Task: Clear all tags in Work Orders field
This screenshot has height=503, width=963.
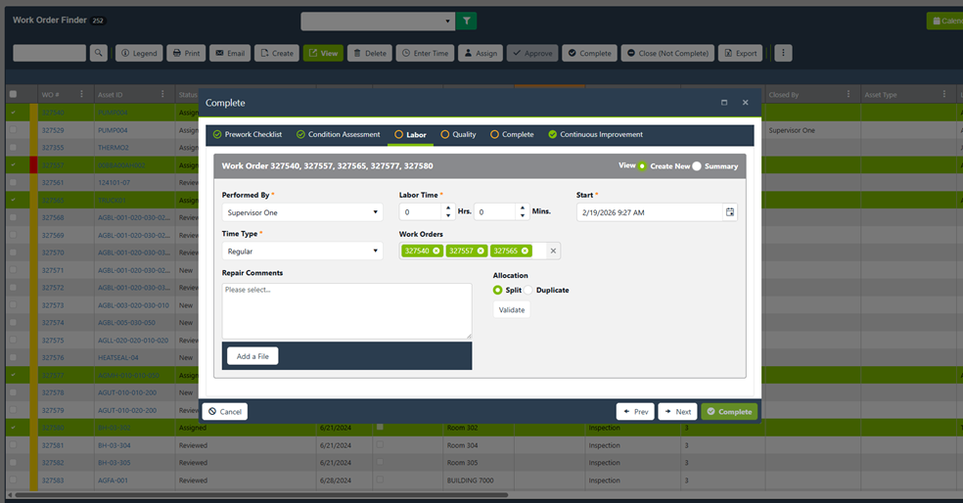Action: (553, 251)
